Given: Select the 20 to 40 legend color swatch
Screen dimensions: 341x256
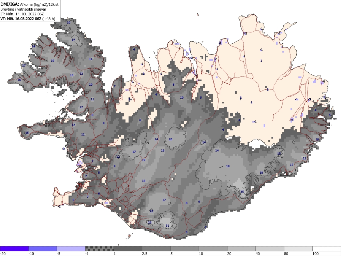Looking at the screenshot, I should [x=241, y=248].
